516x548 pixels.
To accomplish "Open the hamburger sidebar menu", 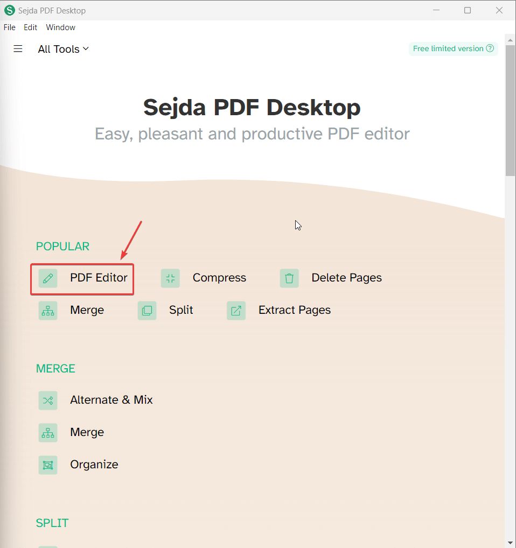I will pos(18,48).
